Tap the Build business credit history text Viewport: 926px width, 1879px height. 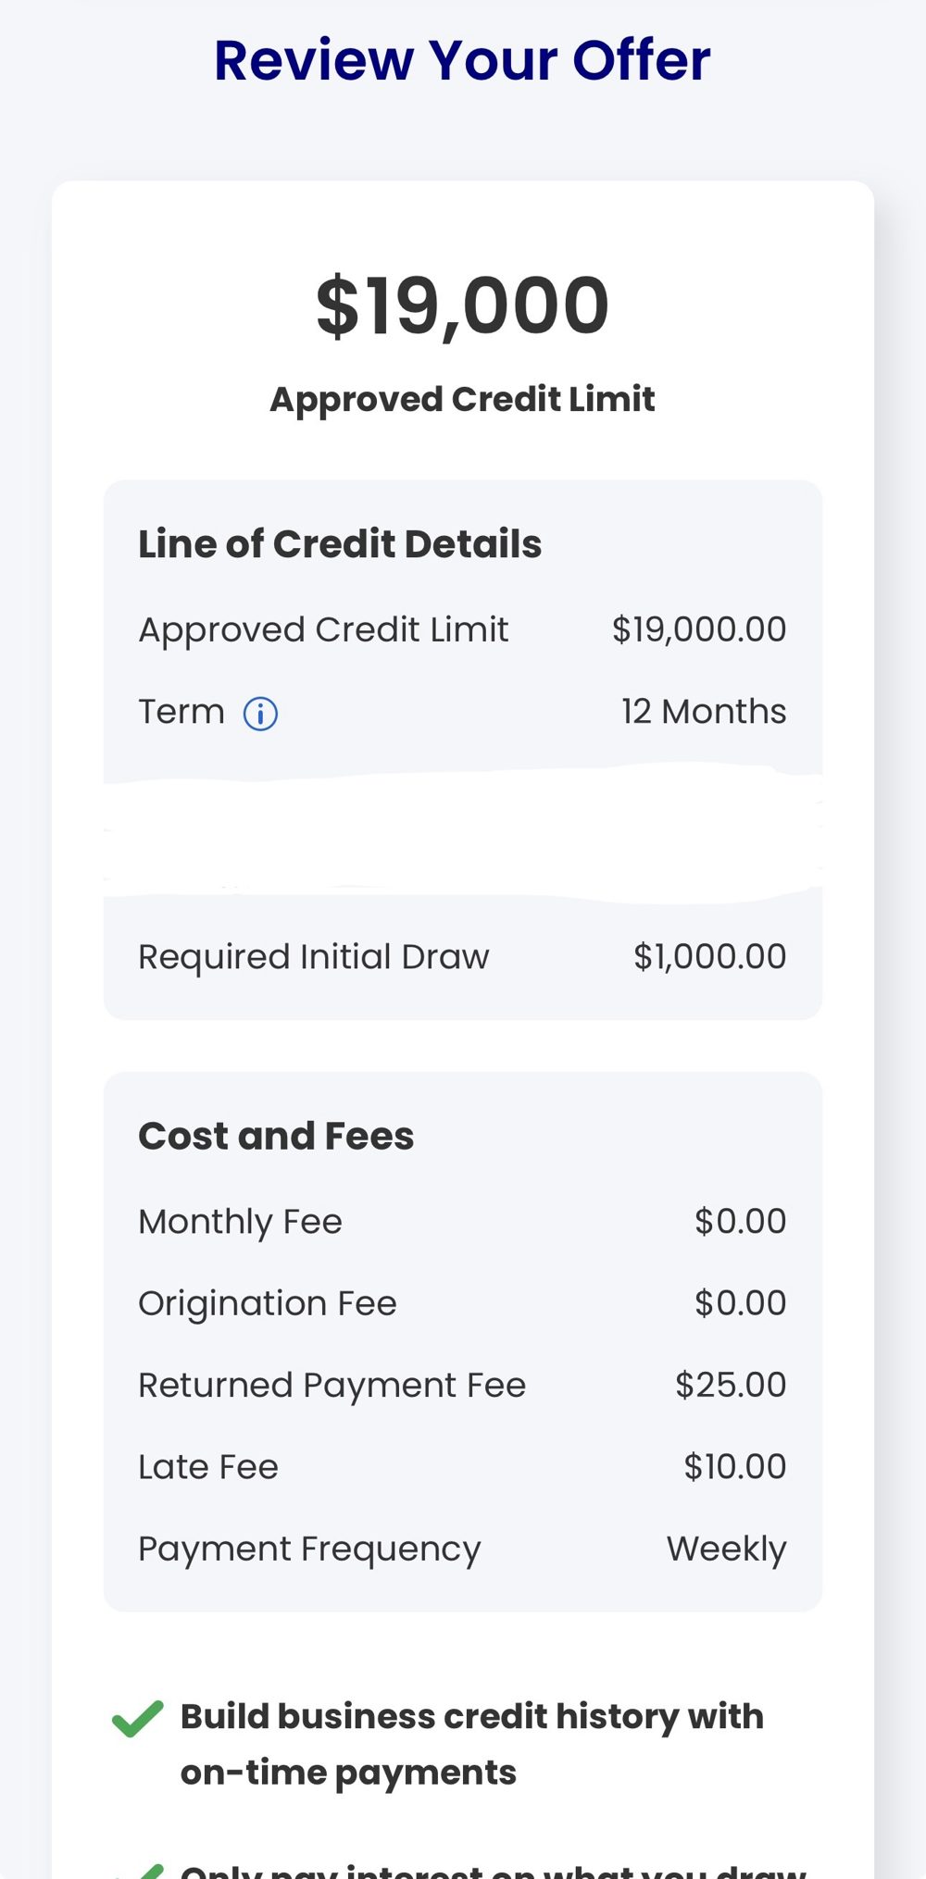pos(472,1744)
